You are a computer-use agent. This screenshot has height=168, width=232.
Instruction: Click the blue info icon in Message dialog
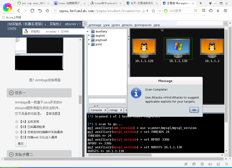point(136,93)
